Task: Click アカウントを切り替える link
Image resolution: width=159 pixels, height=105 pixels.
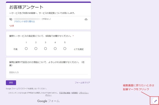Action: pyautogui.click(x=24, y=21)
